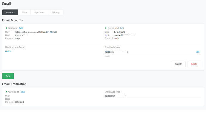Image resolution: width=206 pixels, height=119 pixels.
Task: Select the Inbound helpdesk user text
Action: [36, 32]
